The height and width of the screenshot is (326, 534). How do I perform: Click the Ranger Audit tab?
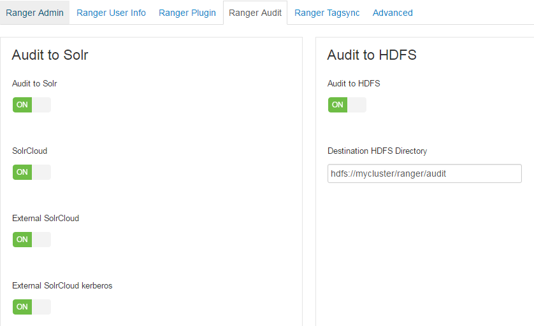(x=255, y=13)
